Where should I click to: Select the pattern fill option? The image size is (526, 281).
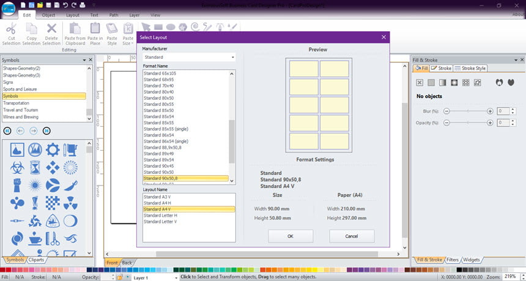tap(465, 83)
